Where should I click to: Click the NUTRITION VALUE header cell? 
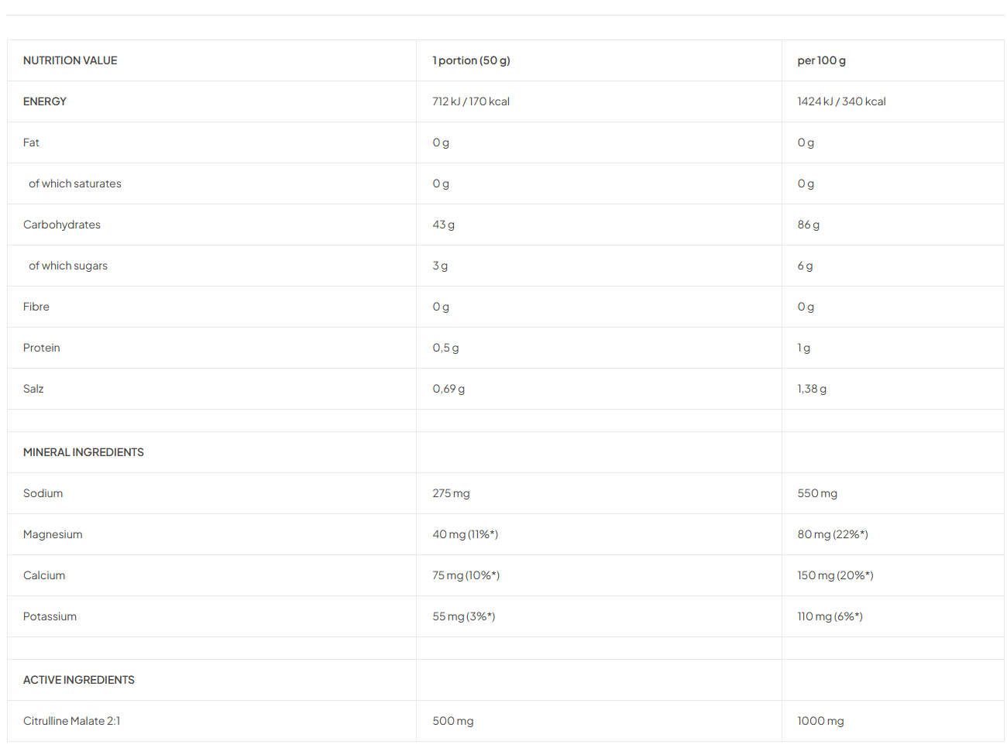tap(70, 60)
